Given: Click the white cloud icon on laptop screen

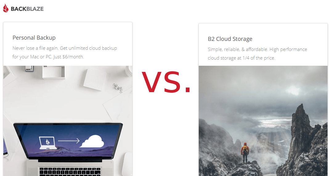Looking at the screenshot, I should click(92, 141).
